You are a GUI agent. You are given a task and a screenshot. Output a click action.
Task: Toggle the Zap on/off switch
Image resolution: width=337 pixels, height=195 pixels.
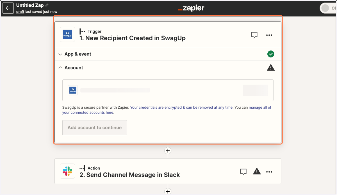tap(329, 8)
